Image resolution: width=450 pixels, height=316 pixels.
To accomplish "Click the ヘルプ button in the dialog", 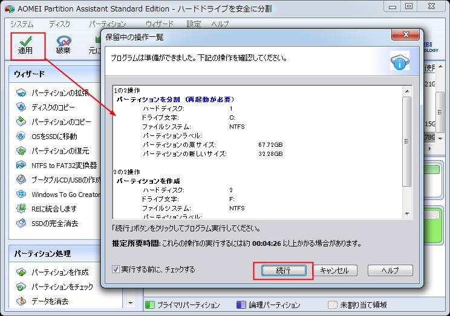I will (x=390, y=271).
